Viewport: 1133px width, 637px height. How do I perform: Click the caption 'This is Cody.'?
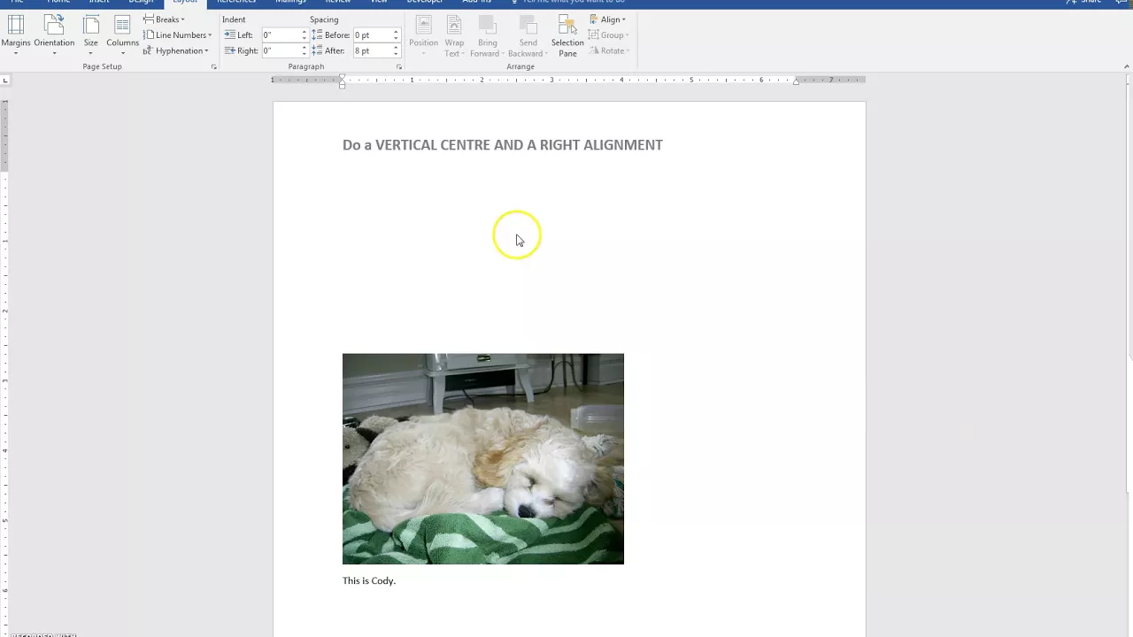click(369, 580)
